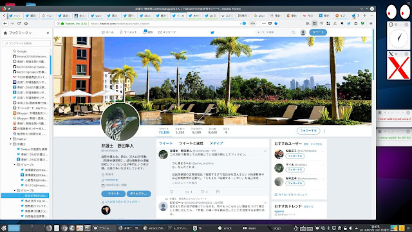Expand the Twitter bookmark folder

[11, 139]
